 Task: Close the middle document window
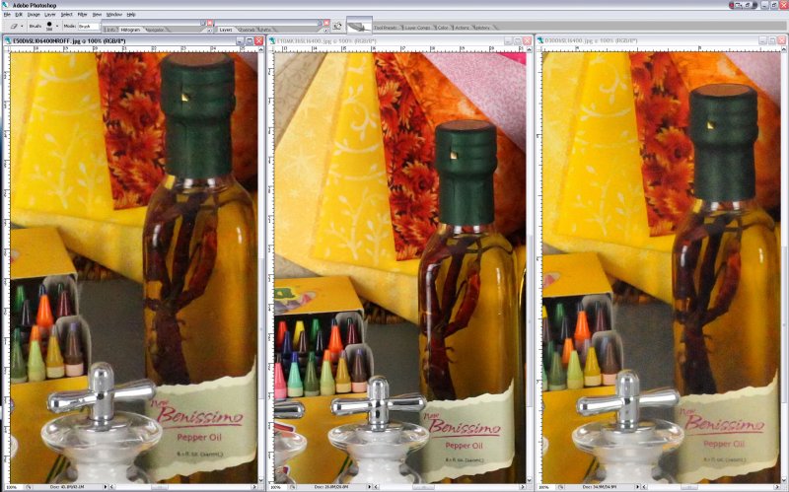[527, 40]
